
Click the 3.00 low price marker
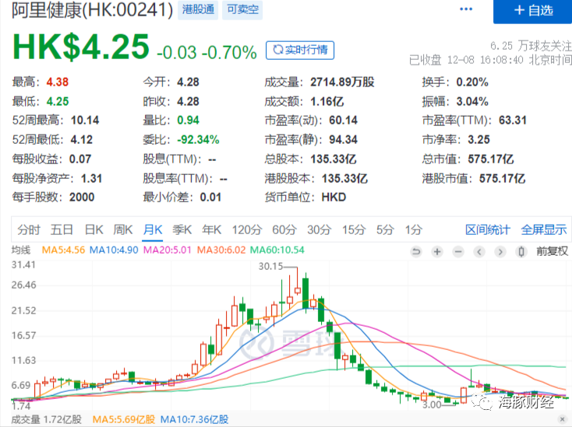(432, 404)
